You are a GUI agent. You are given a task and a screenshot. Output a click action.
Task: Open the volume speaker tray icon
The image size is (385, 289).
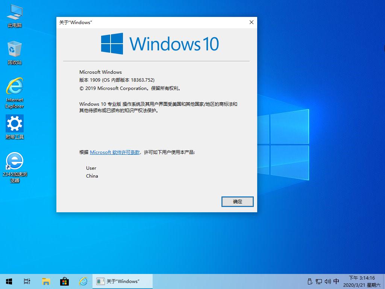click(327, 281)
